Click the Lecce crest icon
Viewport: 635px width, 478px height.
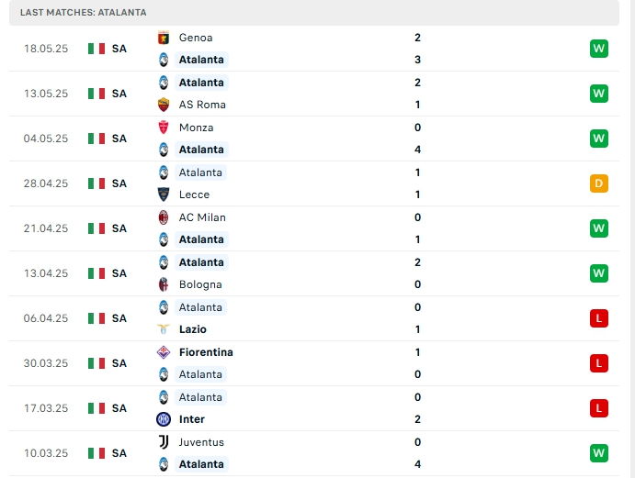pos(164,195)
